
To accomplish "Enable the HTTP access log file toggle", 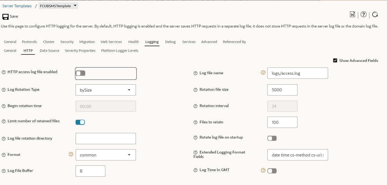I will pyautogui.click(x=80, y=73).
